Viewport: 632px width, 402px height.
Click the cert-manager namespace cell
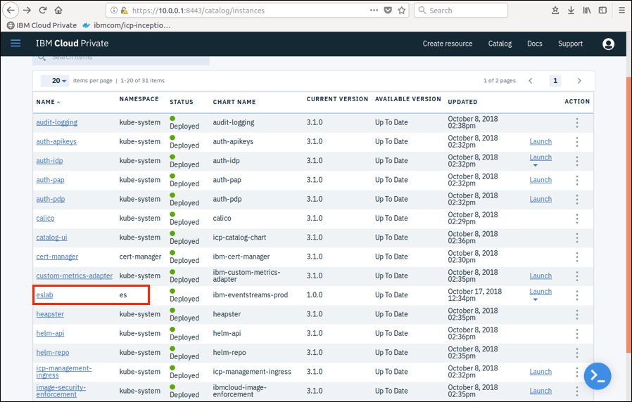140,257
